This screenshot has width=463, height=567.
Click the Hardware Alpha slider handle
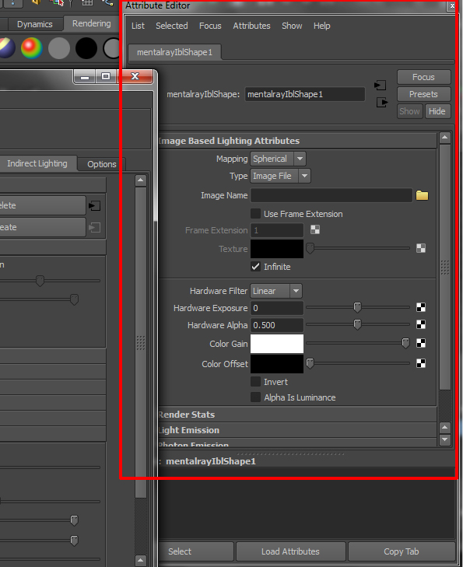point(357,324)
